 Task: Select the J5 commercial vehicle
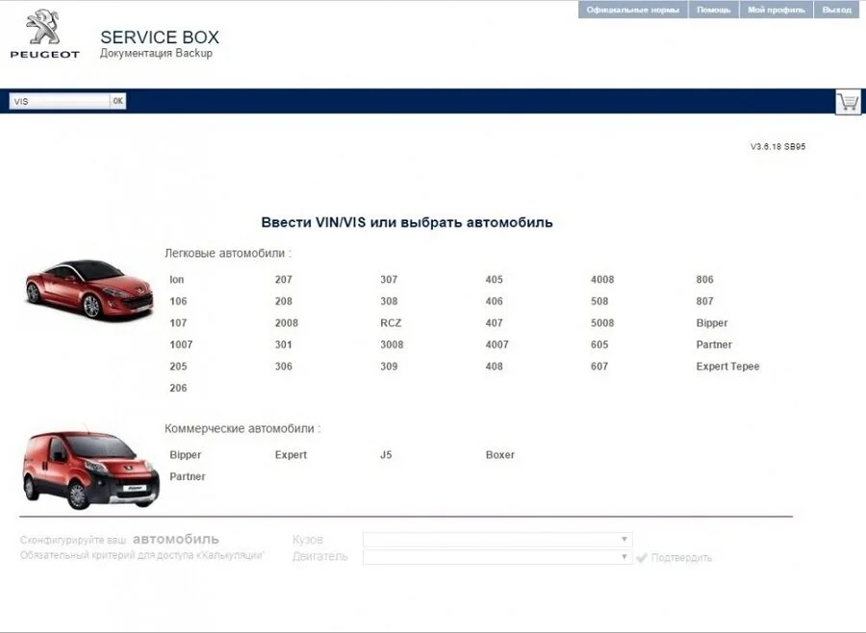click(386, 455)
